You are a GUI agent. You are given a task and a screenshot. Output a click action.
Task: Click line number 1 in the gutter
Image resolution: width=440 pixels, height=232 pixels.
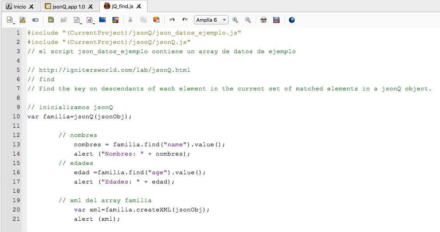tap(18, 33)
